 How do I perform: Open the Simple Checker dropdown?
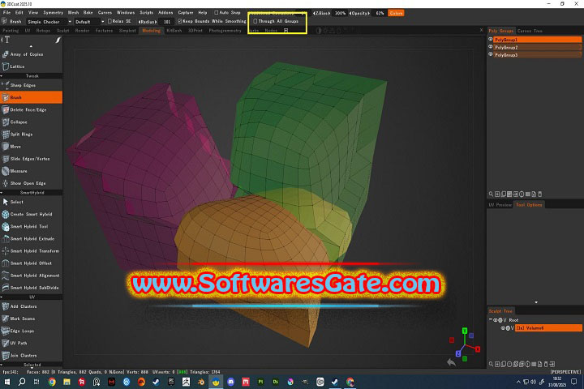tap(49, 22)
